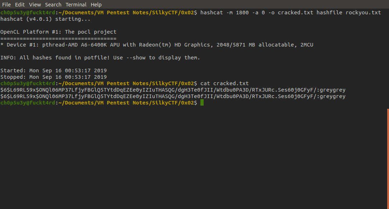Screen dimensions: 389x209
Task: Click the first cracked hash line
Action: [173, 89]
